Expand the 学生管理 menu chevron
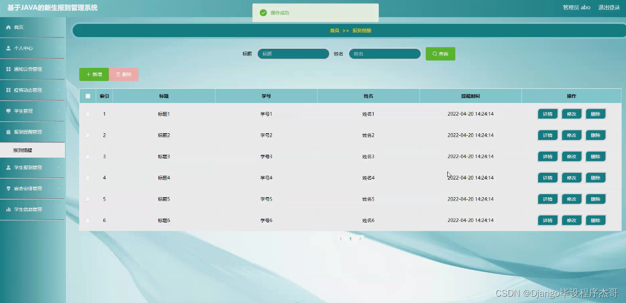626x303 pixels. [x=59, y=111]
